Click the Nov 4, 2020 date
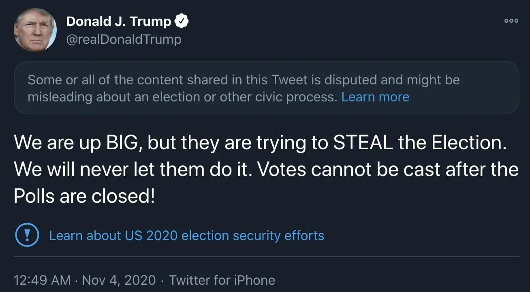Image resolution: width=530 pixels, height=292 pixels. [x=119, y=280]
